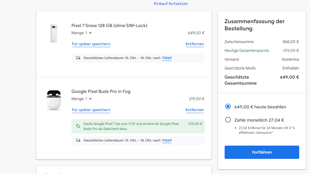Remove Pixel 7 from cart with Entfernen
310x174 pixels.
tap(195, 44)
